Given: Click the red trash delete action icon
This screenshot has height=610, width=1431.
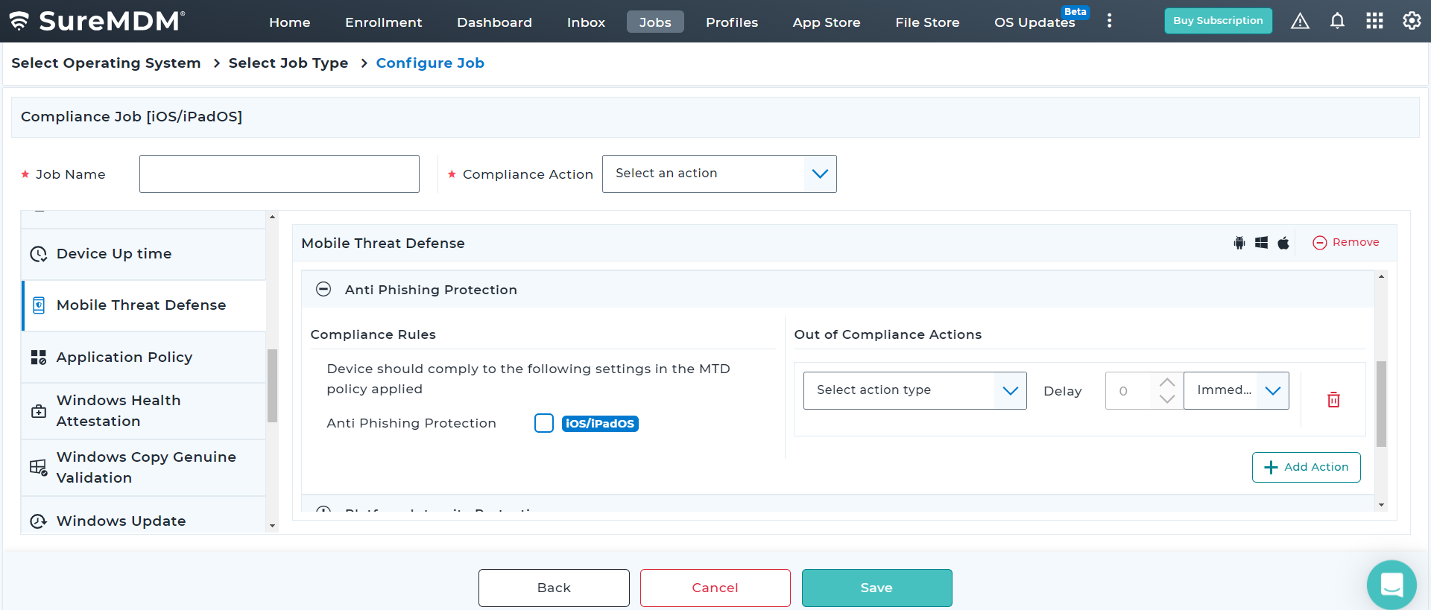Looking at the screenshot, I should click(x=1333, y=399).
